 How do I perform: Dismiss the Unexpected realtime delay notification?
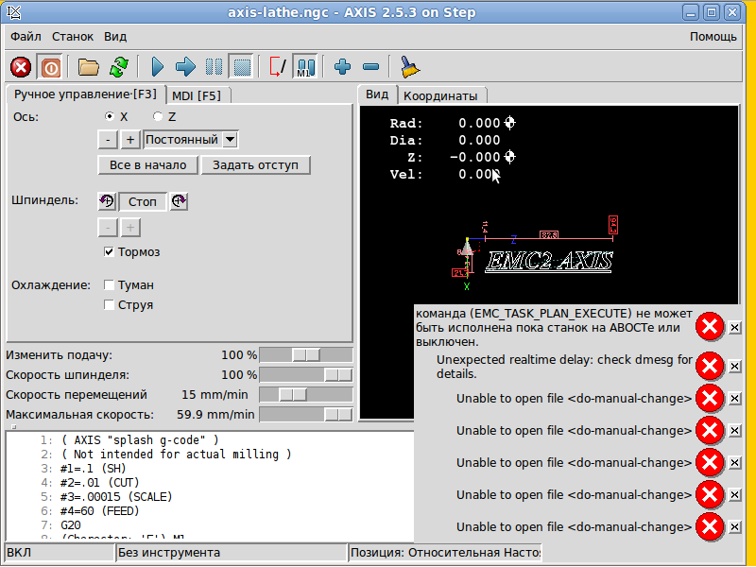click(735, 367)
